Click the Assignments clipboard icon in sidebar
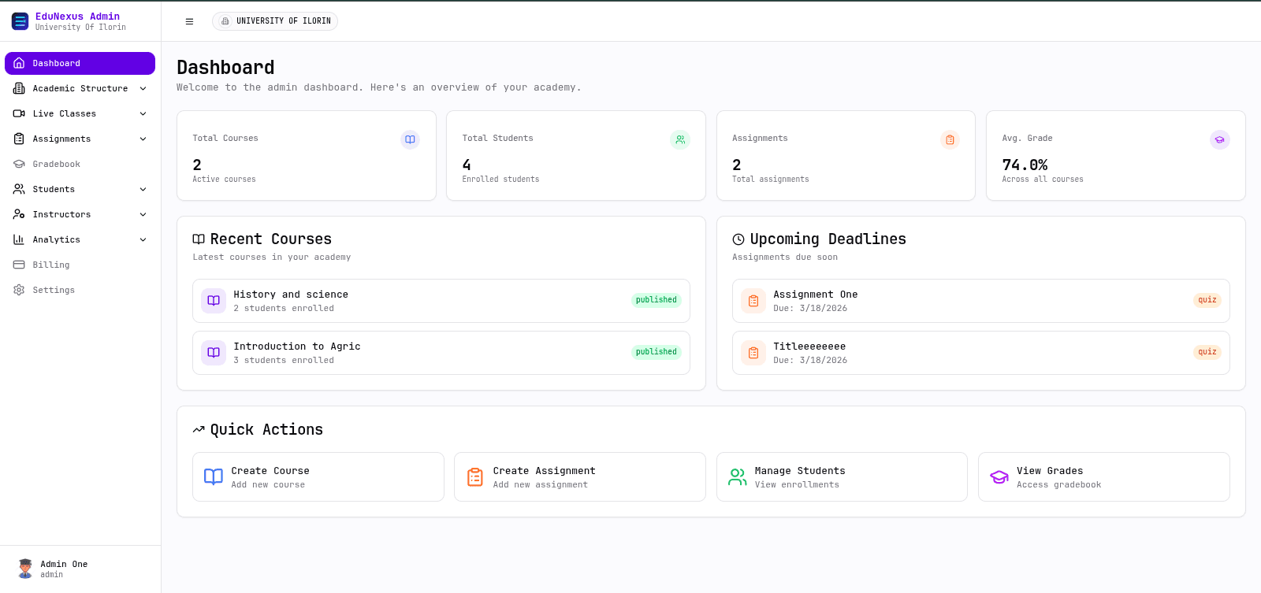 pyautogui.click(x=19, y=139)
